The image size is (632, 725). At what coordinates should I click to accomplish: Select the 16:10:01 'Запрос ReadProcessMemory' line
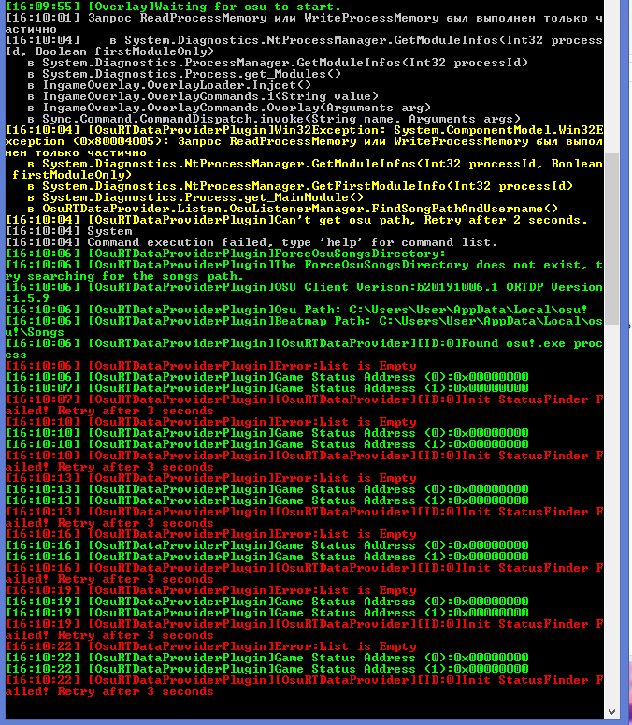click(304, 23)
